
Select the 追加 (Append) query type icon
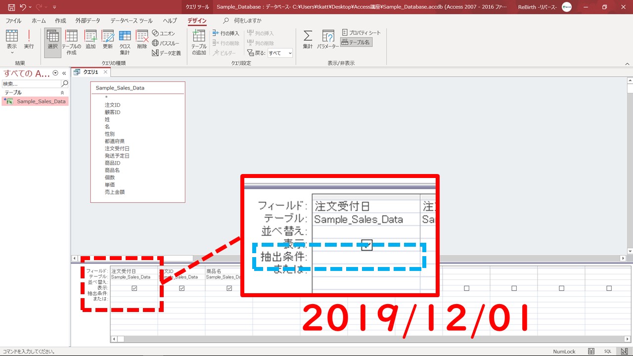[90, 39]
